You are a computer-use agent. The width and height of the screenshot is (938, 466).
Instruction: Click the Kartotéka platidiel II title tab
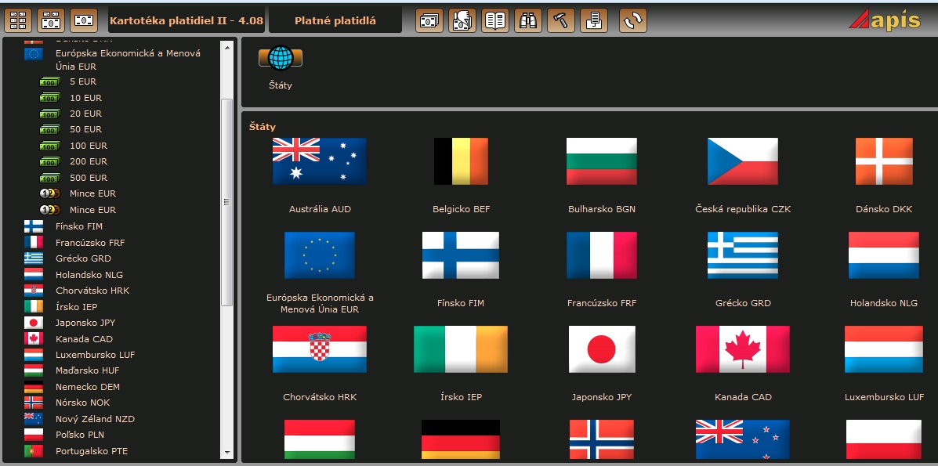coord(186,20)
